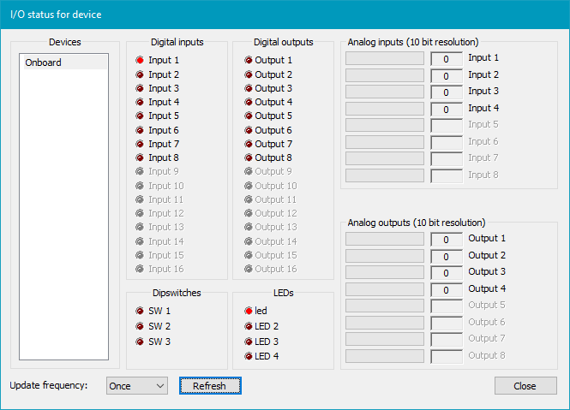
Task: Click the Digital Output 1 LED indicator
Action: pos(249,61)
